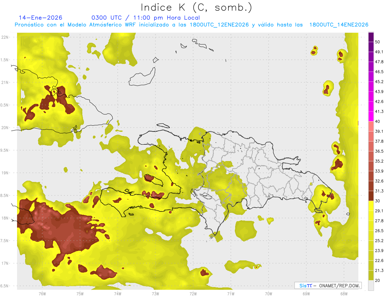The height and width of the screenshot is (298, 386).
Task: Click the colorbar label "36.5"
Action: [x=379, y=151]
